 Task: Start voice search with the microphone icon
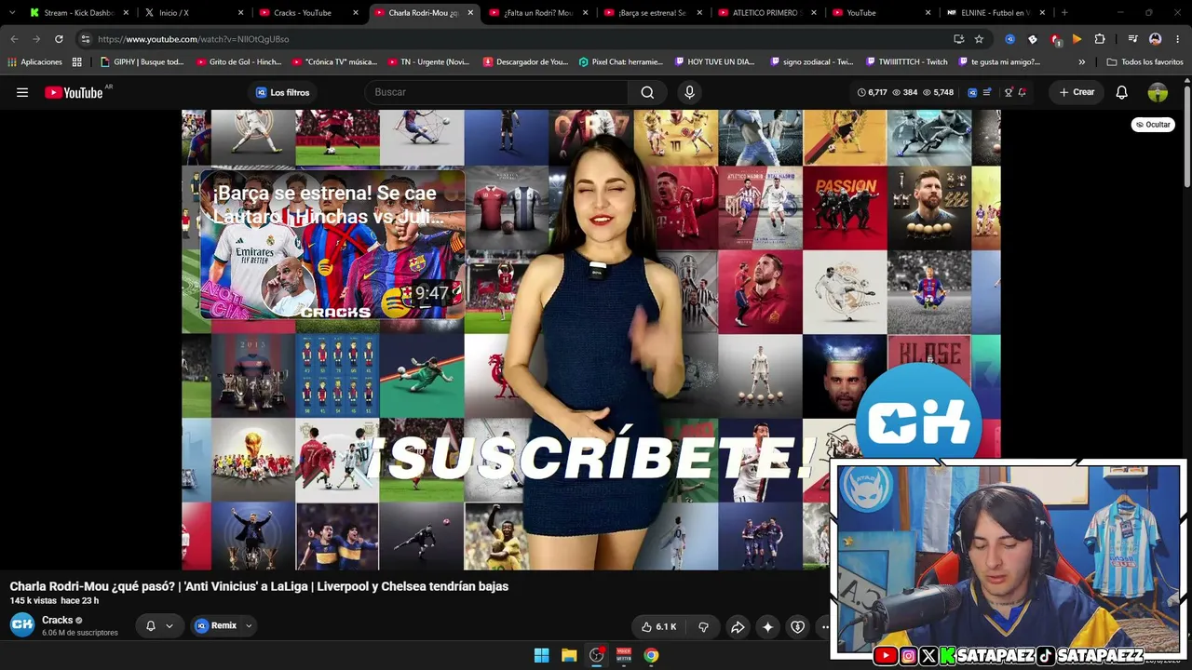[x=689, y=92]
